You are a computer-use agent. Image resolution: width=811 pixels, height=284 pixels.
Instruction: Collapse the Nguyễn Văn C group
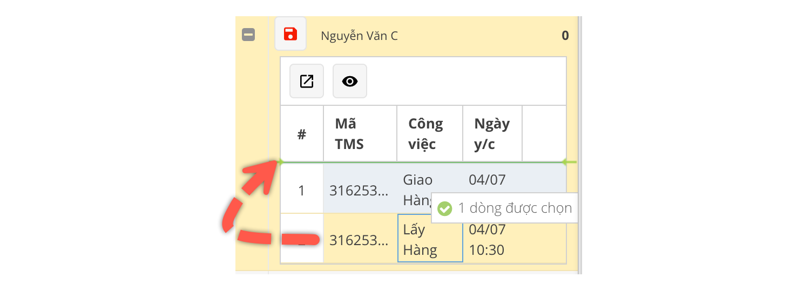[248, 35]
